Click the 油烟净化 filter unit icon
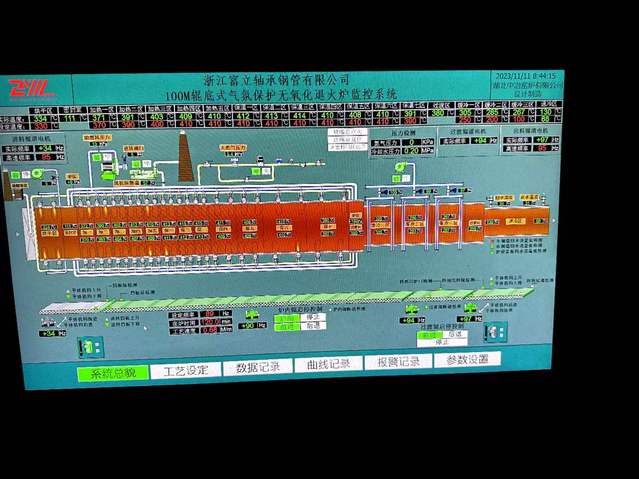The image size is (639, 479). [x=18, y=193]
